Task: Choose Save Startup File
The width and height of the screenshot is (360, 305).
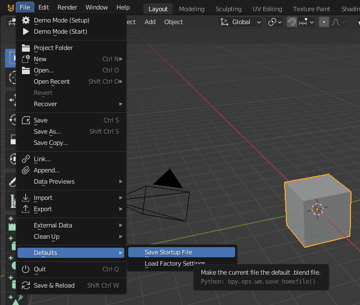Action: (182, 252)
